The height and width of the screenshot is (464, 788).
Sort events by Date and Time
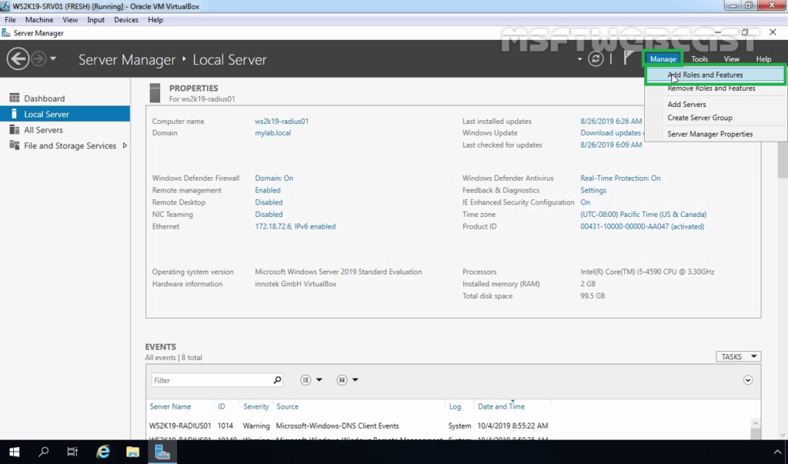(501, 407)
